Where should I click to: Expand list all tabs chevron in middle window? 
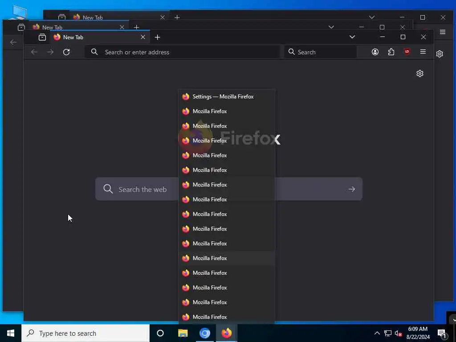(x=331, y=27)
